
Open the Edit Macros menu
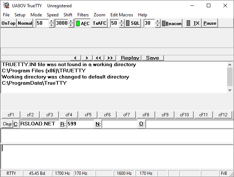click(x=122, y=15)
